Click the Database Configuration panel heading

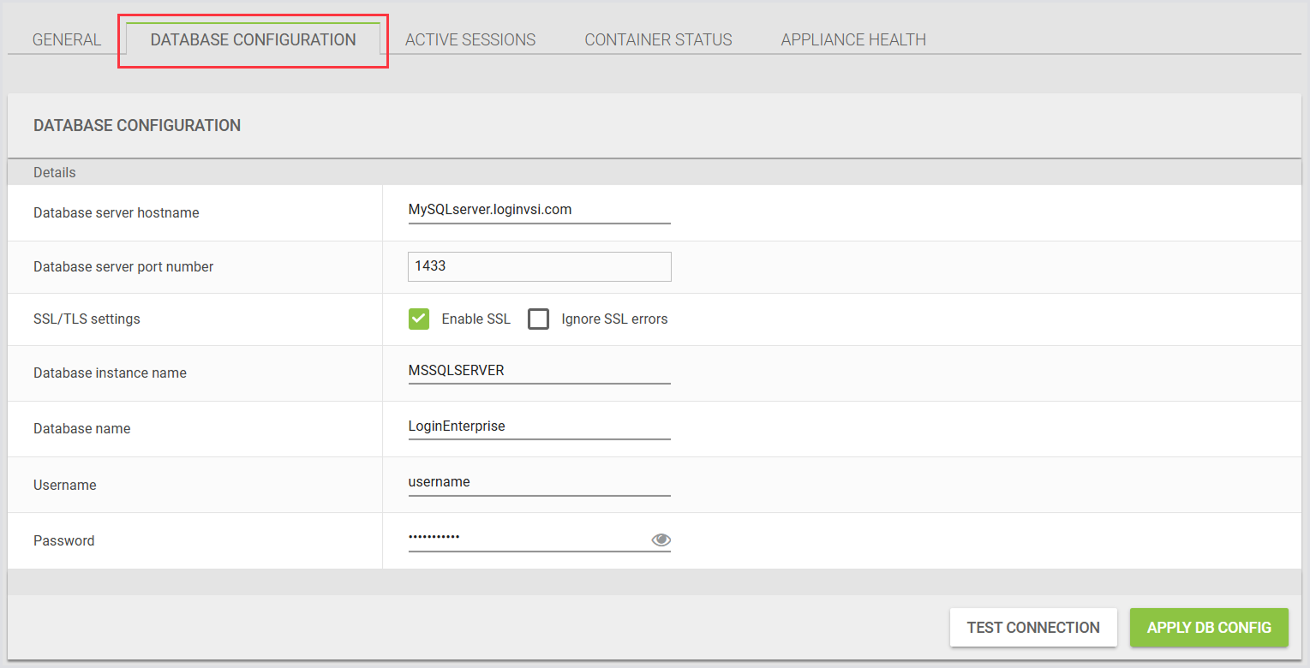click(x=137, y=125)
